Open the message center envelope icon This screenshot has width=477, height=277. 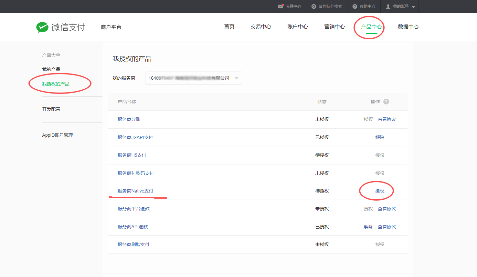point(281,6)
